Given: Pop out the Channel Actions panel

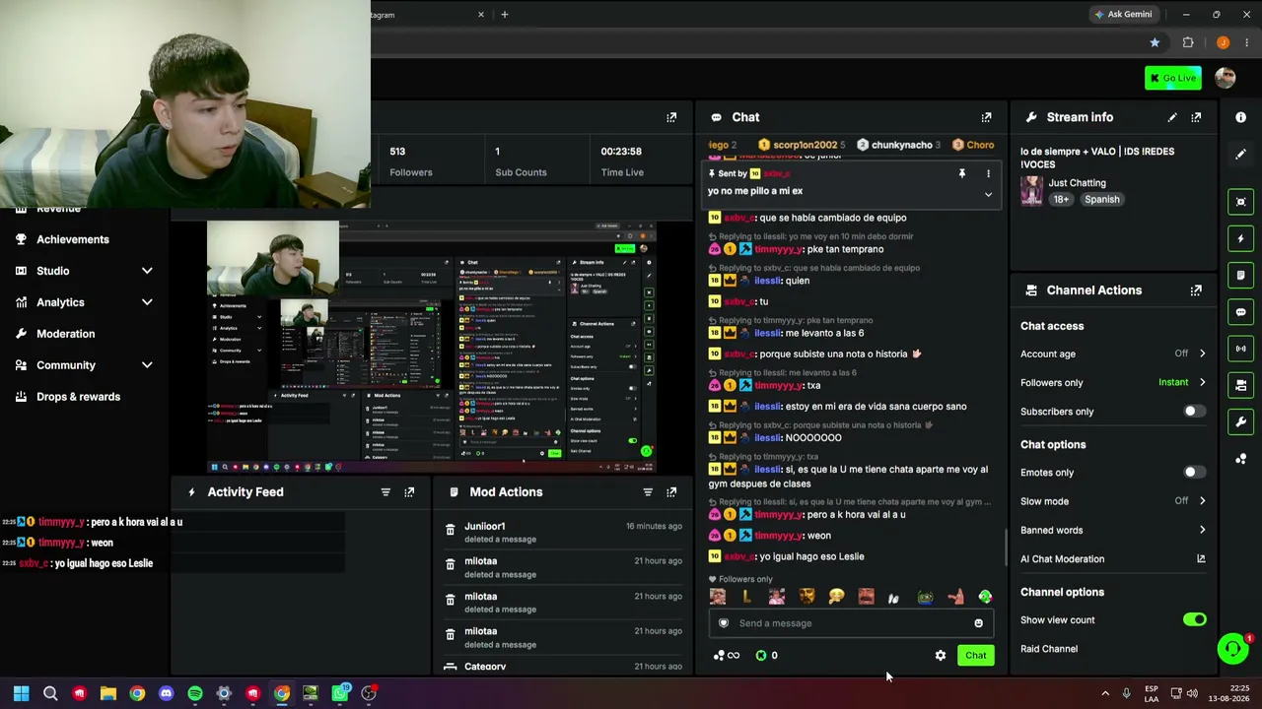Looking at the screenshot, I should tap(1196, 290).
